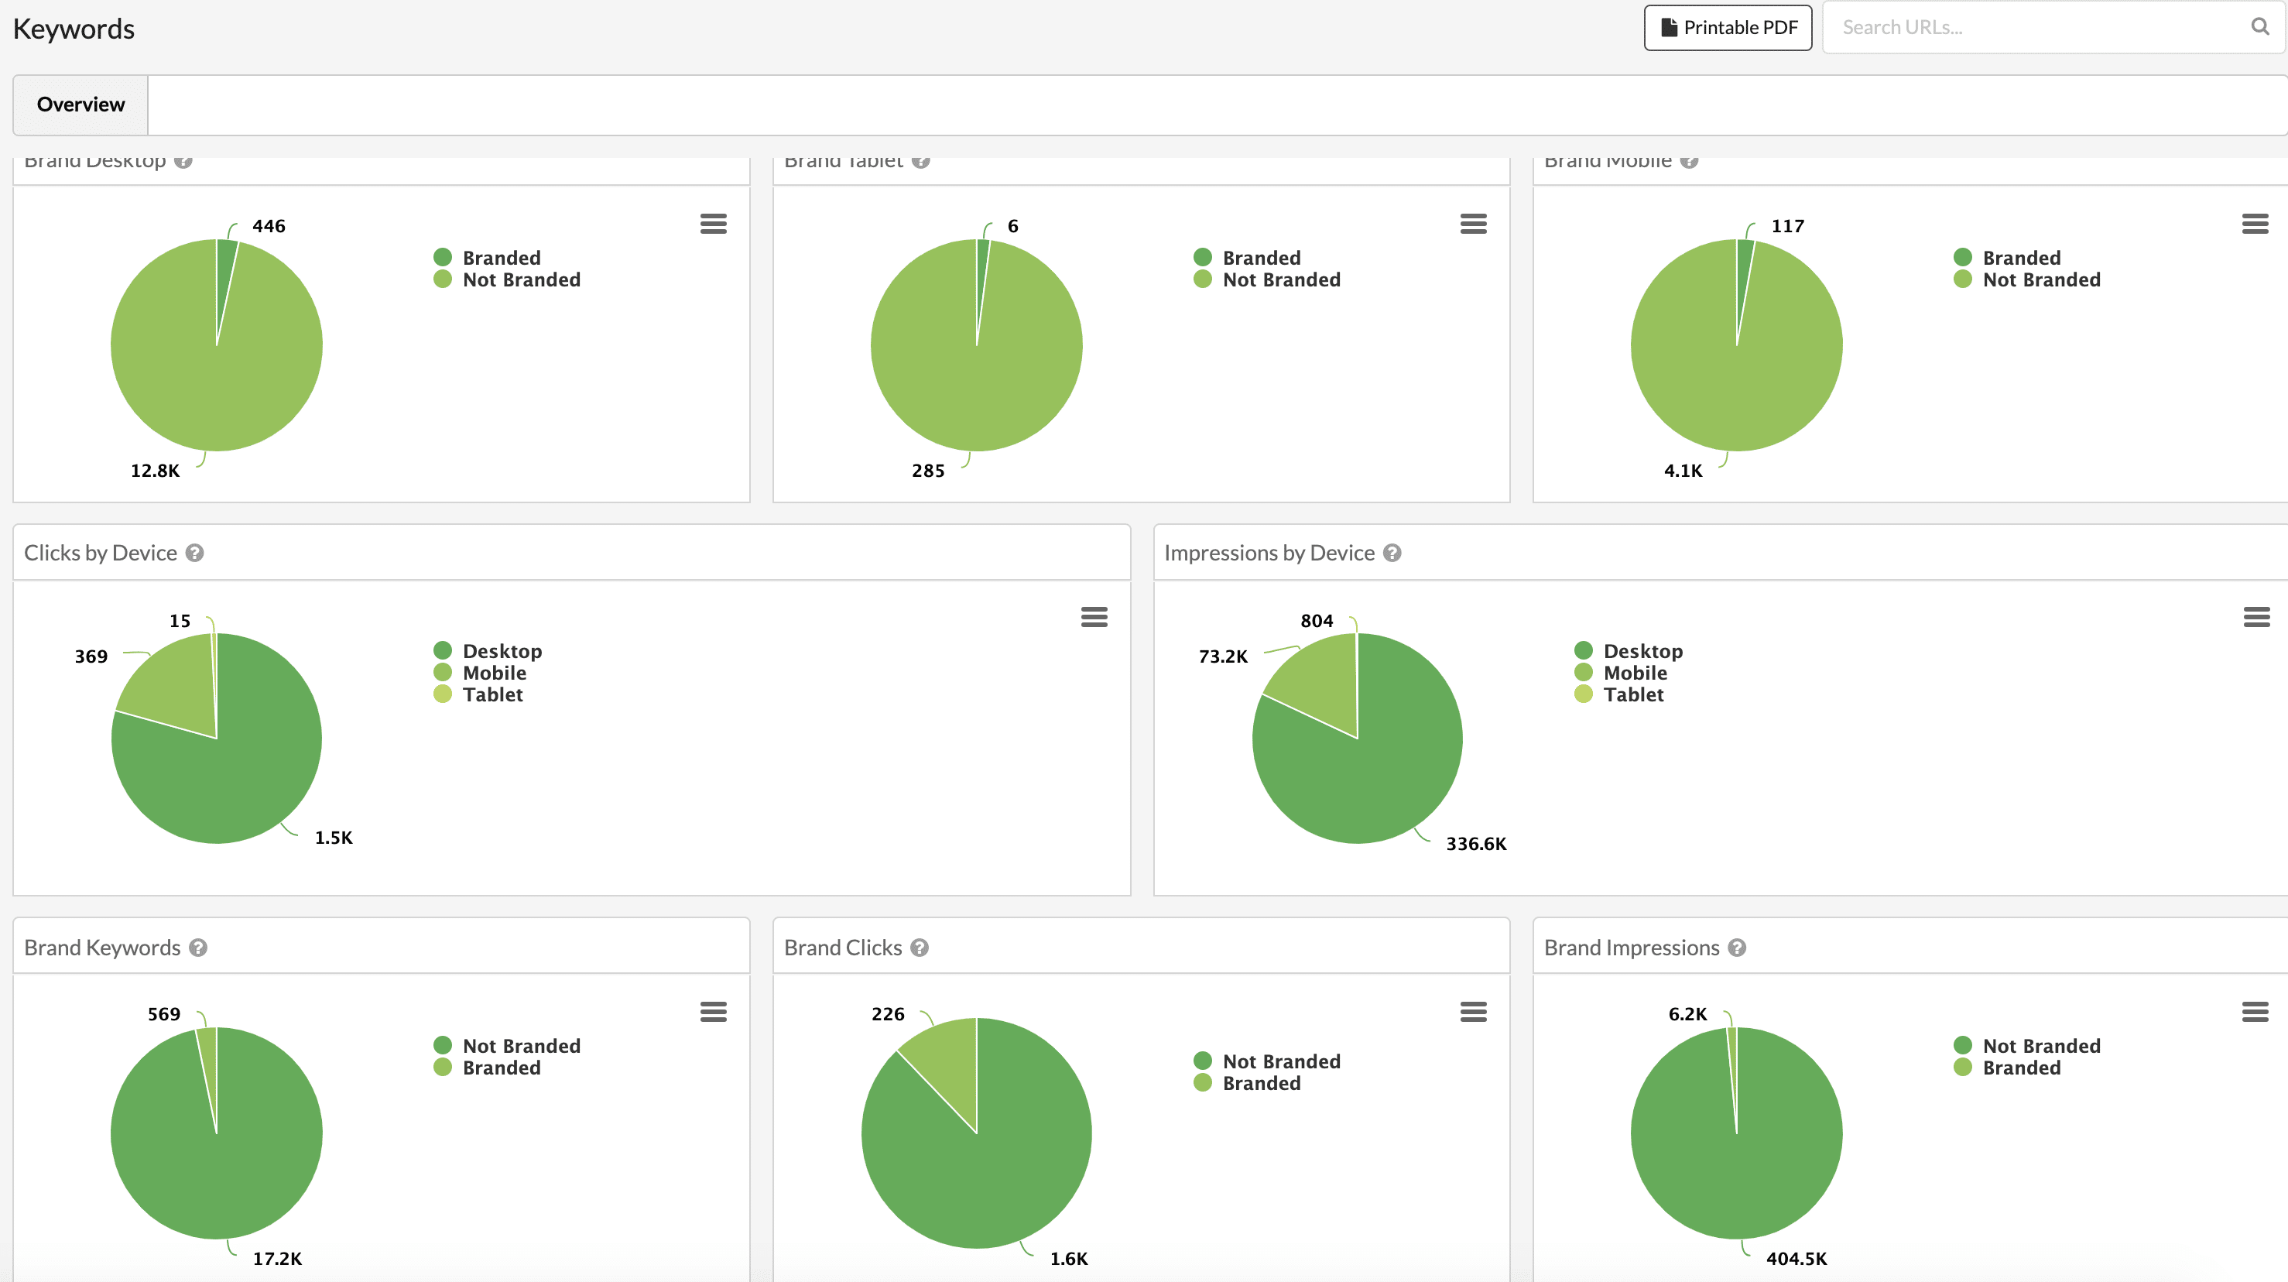The height and width of the screenshot is (1282, 2288).
Task: Expand the Brand Clicks chart export menu
Action: click(x=1473, y=1011)
